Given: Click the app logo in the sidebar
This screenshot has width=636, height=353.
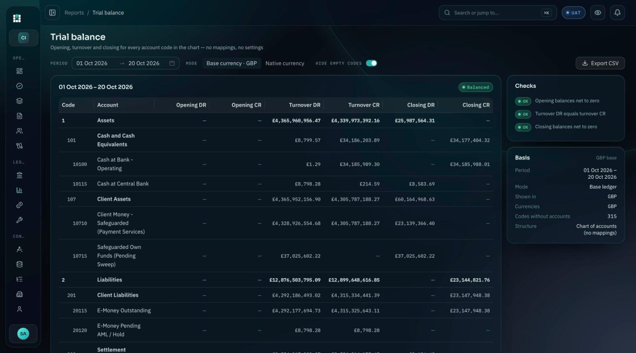Looking at the screenshot, I should pos(17,18).
